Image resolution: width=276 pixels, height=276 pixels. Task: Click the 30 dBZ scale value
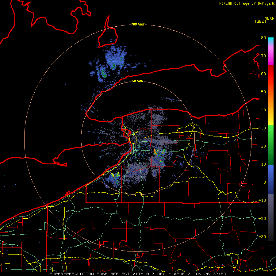[263, 128]
